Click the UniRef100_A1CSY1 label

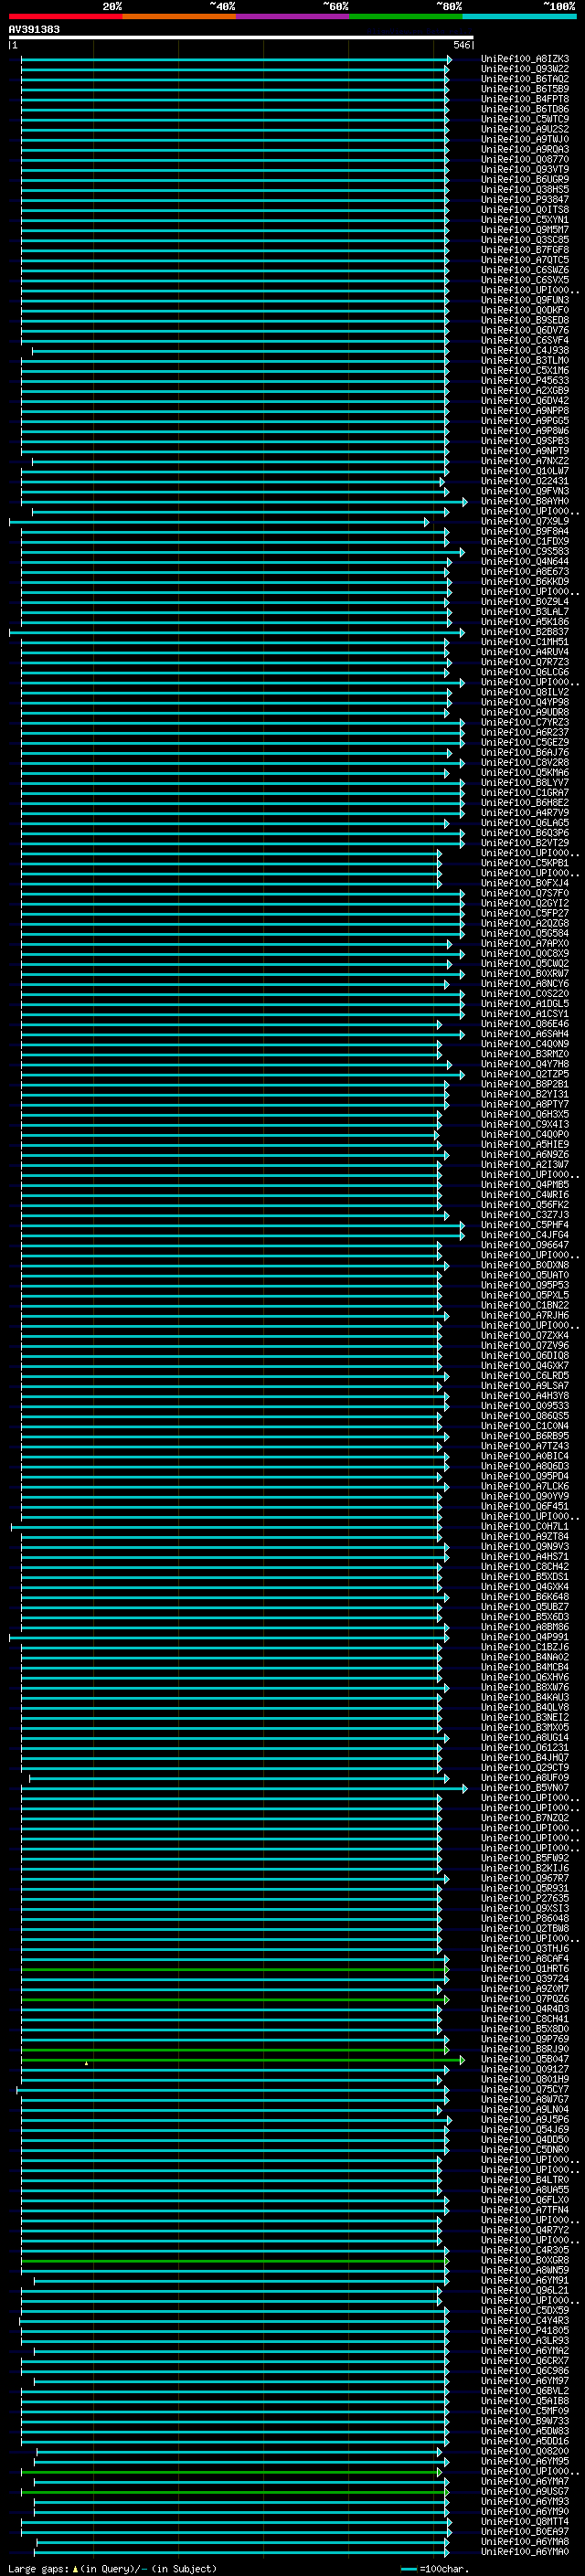[x=524, y=1014]
